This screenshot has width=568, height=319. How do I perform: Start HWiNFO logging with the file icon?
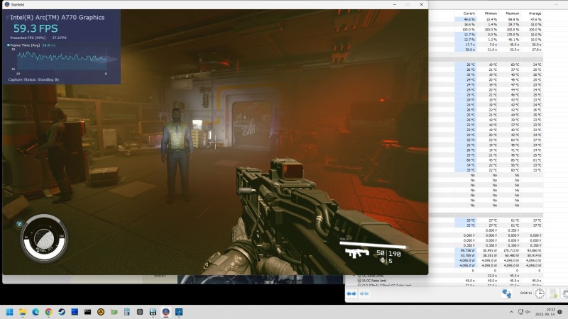(553, 293)
